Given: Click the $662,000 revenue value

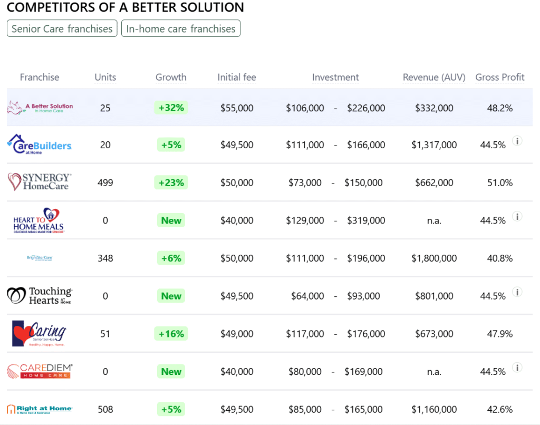Looking at the screenshot, I should click(435, 182).
